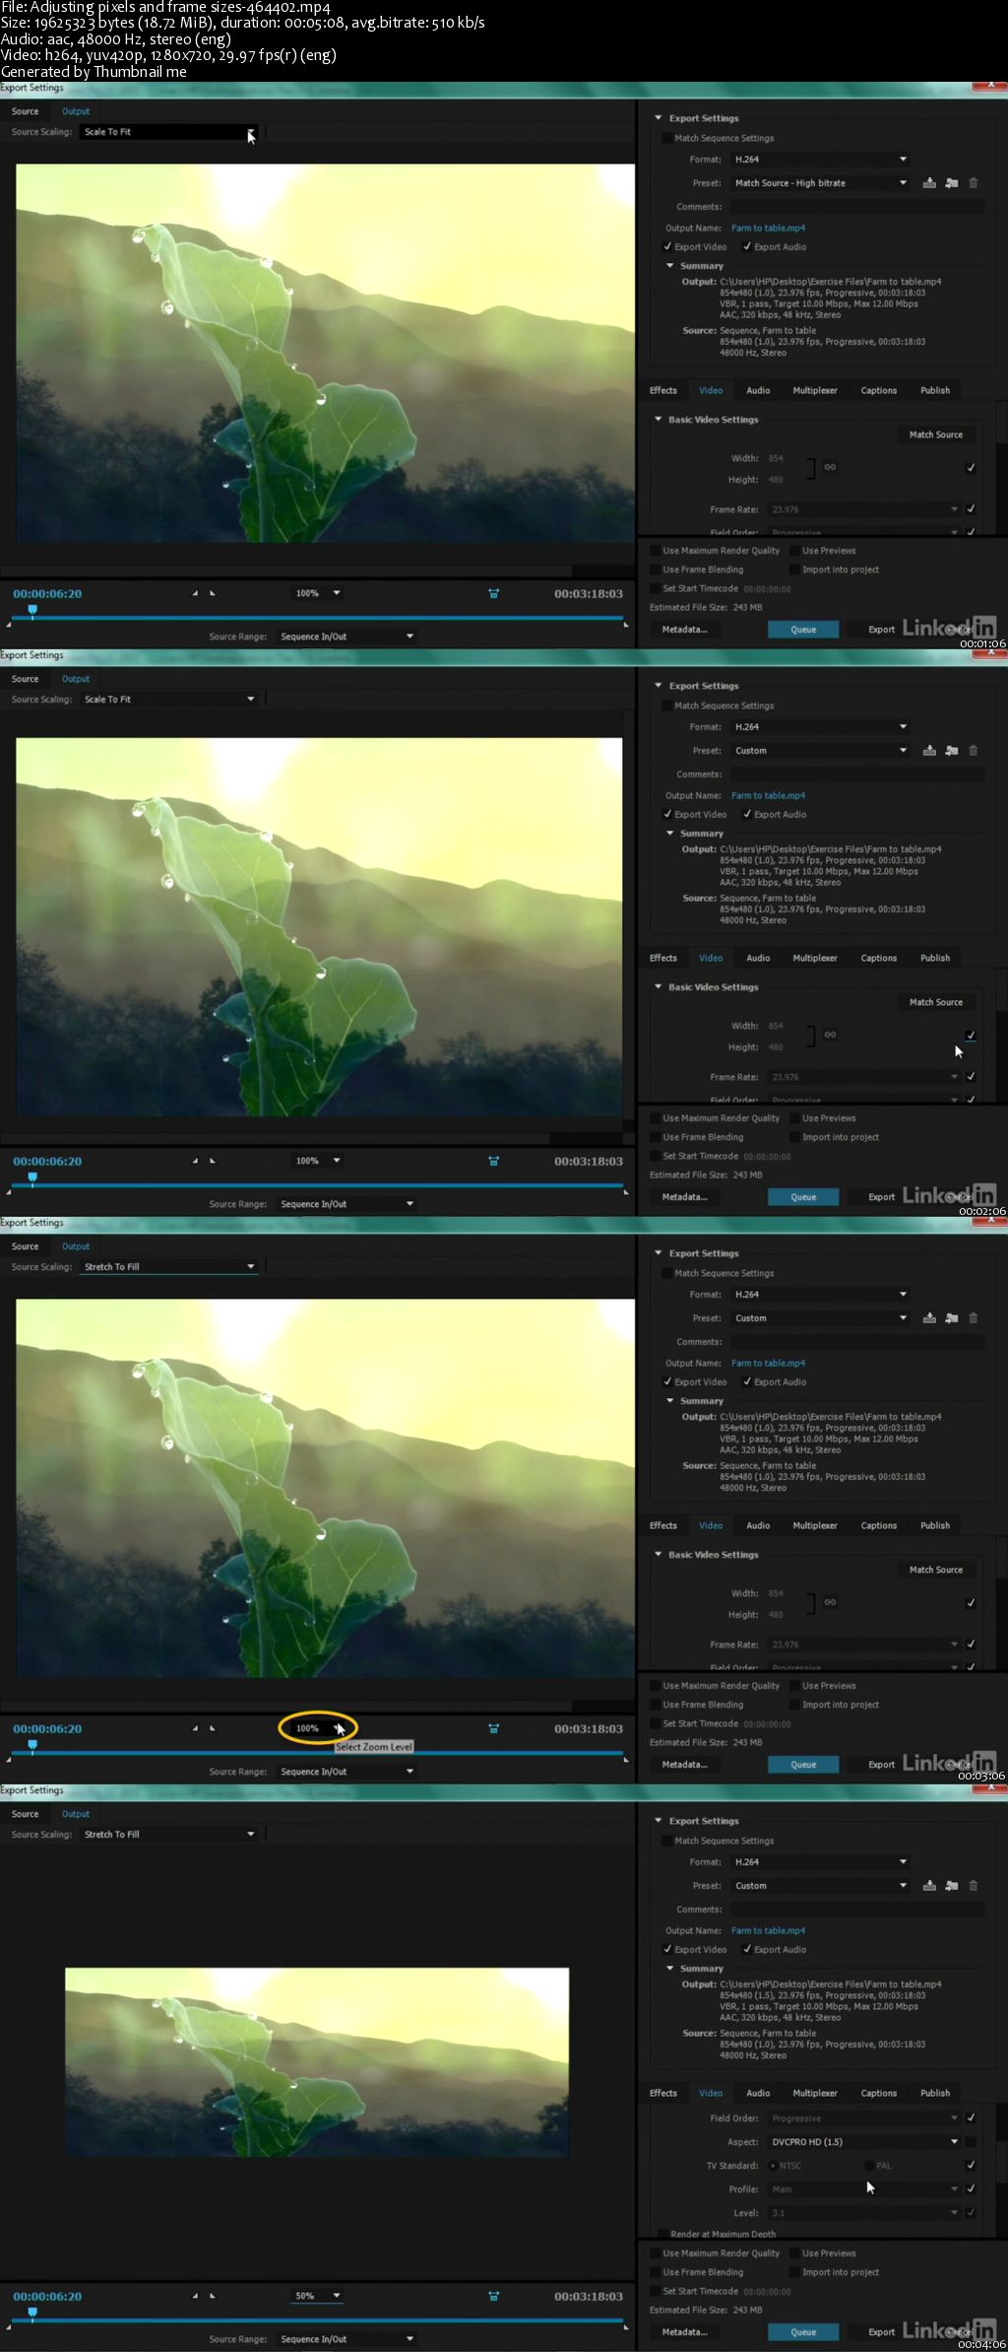This screenshot has height=2352, width=1008.
Task: Open 50% zoom level dropdown in 00:04:06 frame
Action: pos(317,2296)
